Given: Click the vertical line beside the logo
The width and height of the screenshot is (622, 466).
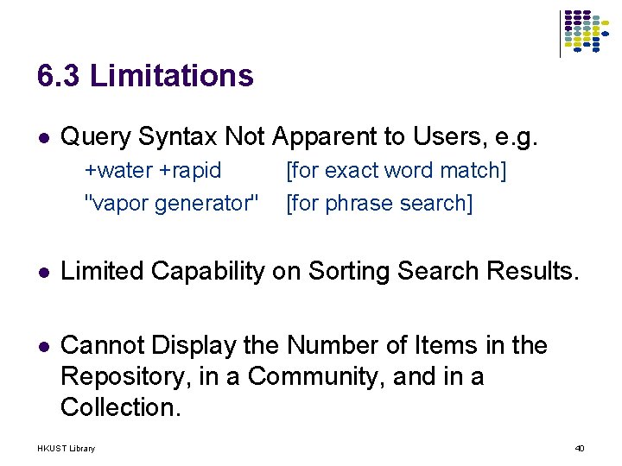Looking at the screenshot, I should (560, 34).
